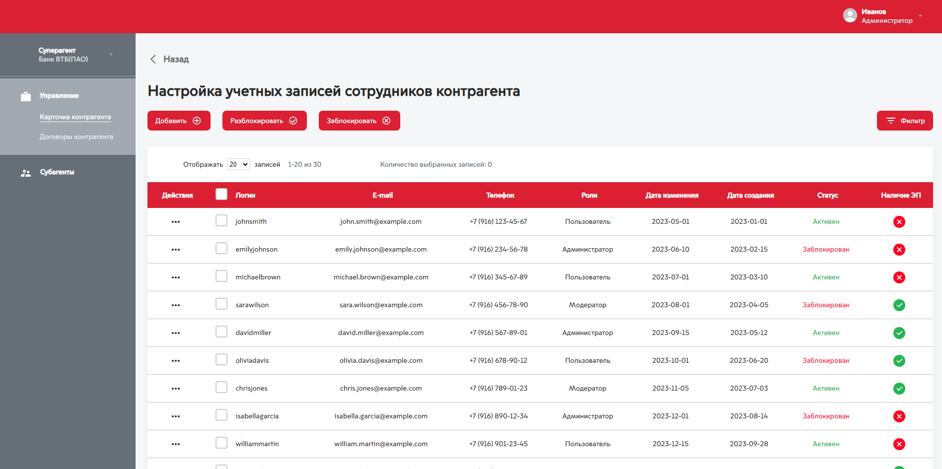This screenshot has height=469, width=942.
Task: Click email john.smith@example.com
Action: (381, 222)
